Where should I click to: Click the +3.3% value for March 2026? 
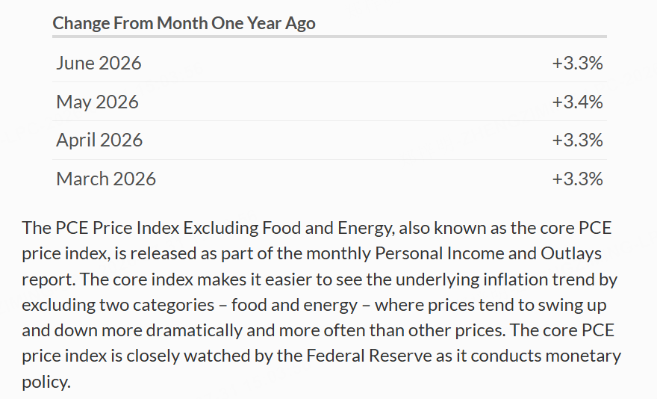577,179
